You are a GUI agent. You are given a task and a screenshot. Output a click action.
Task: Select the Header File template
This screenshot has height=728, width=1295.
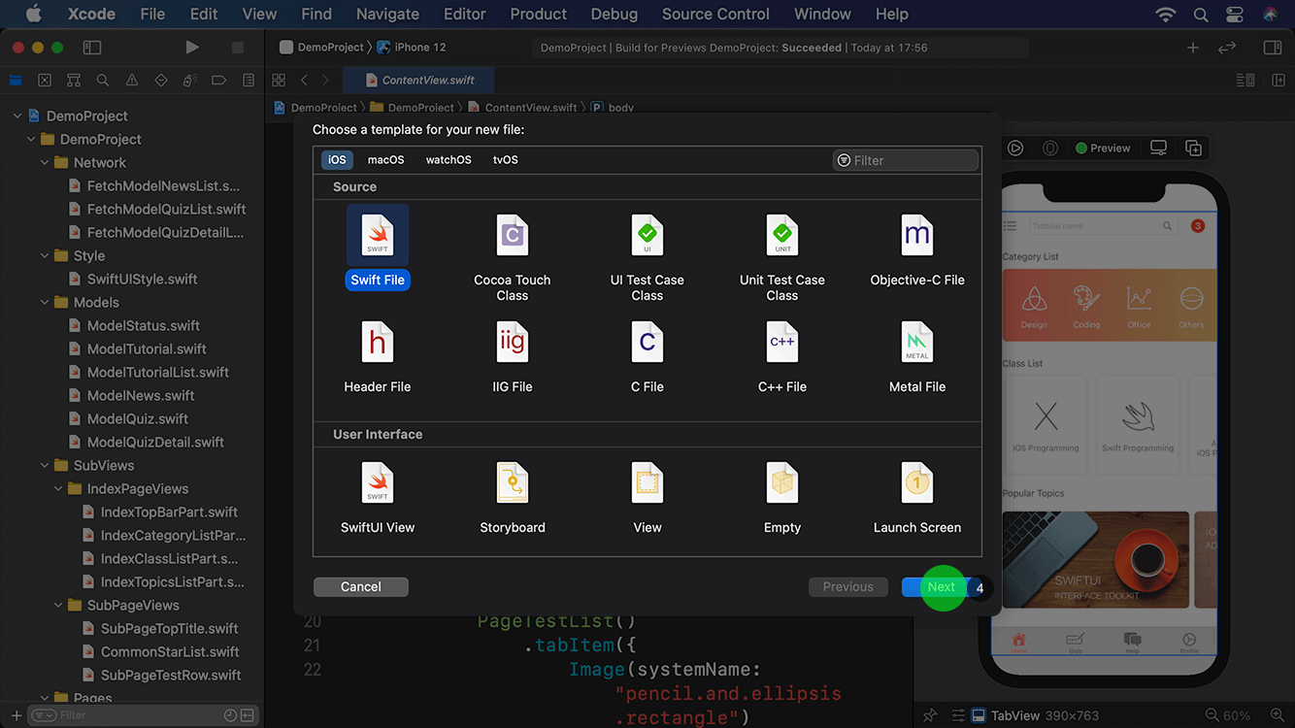coord(378,357)
